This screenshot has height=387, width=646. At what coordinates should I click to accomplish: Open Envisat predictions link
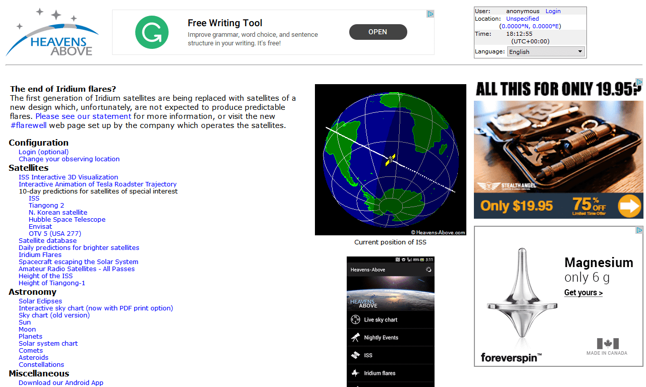click(x=40, y=226)
